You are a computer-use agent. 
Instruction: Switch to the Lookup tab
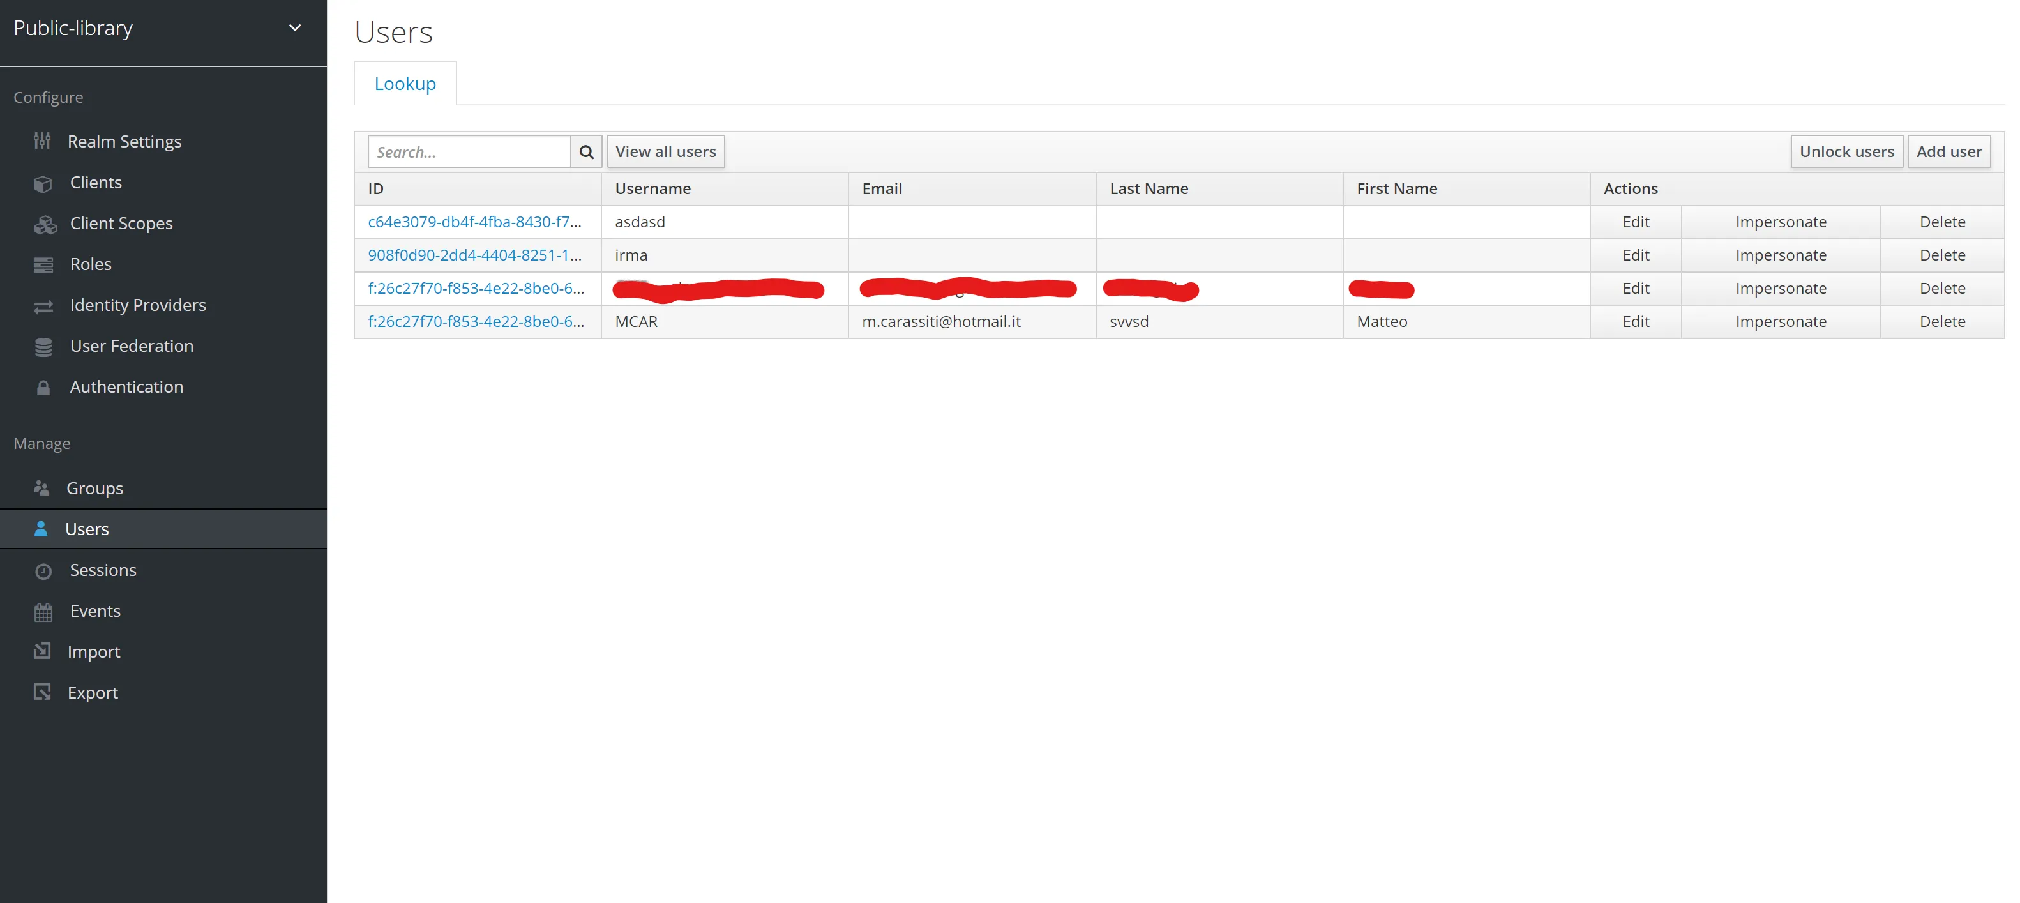(x=405, y=84)
